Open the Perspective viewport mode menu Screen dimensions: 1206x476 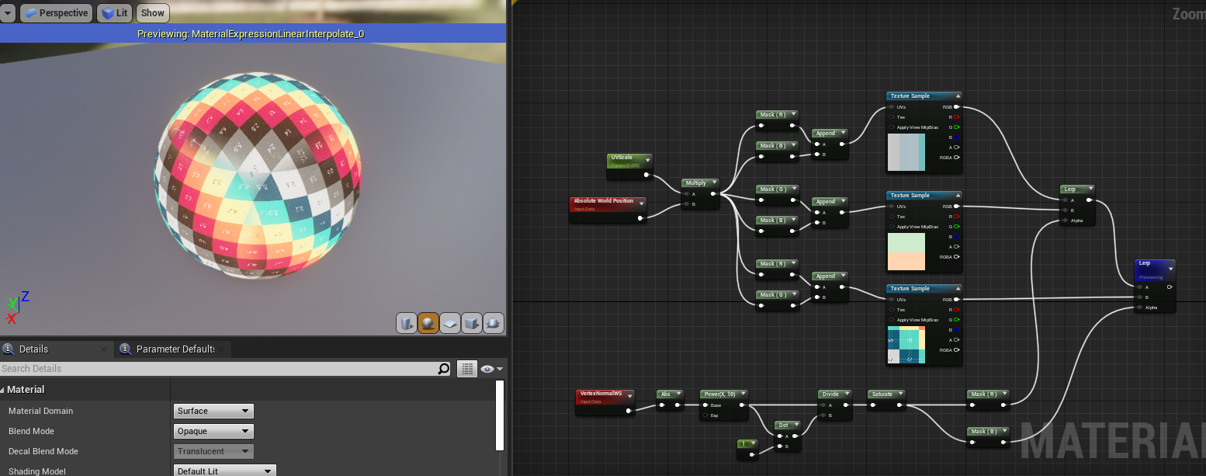56,13
